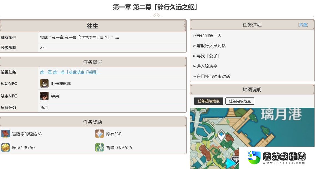Click NPC name 钟离
This screenshot has width=315, height=169.
(55, 96)
